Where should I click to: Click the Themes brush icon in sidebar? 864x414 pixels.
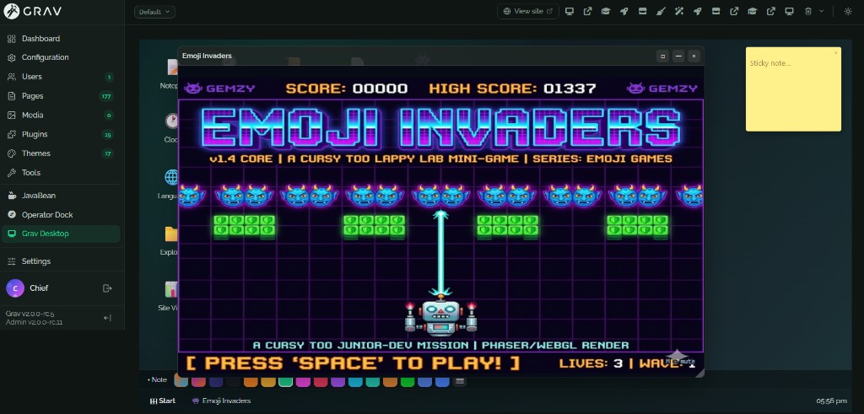[12, 153]
